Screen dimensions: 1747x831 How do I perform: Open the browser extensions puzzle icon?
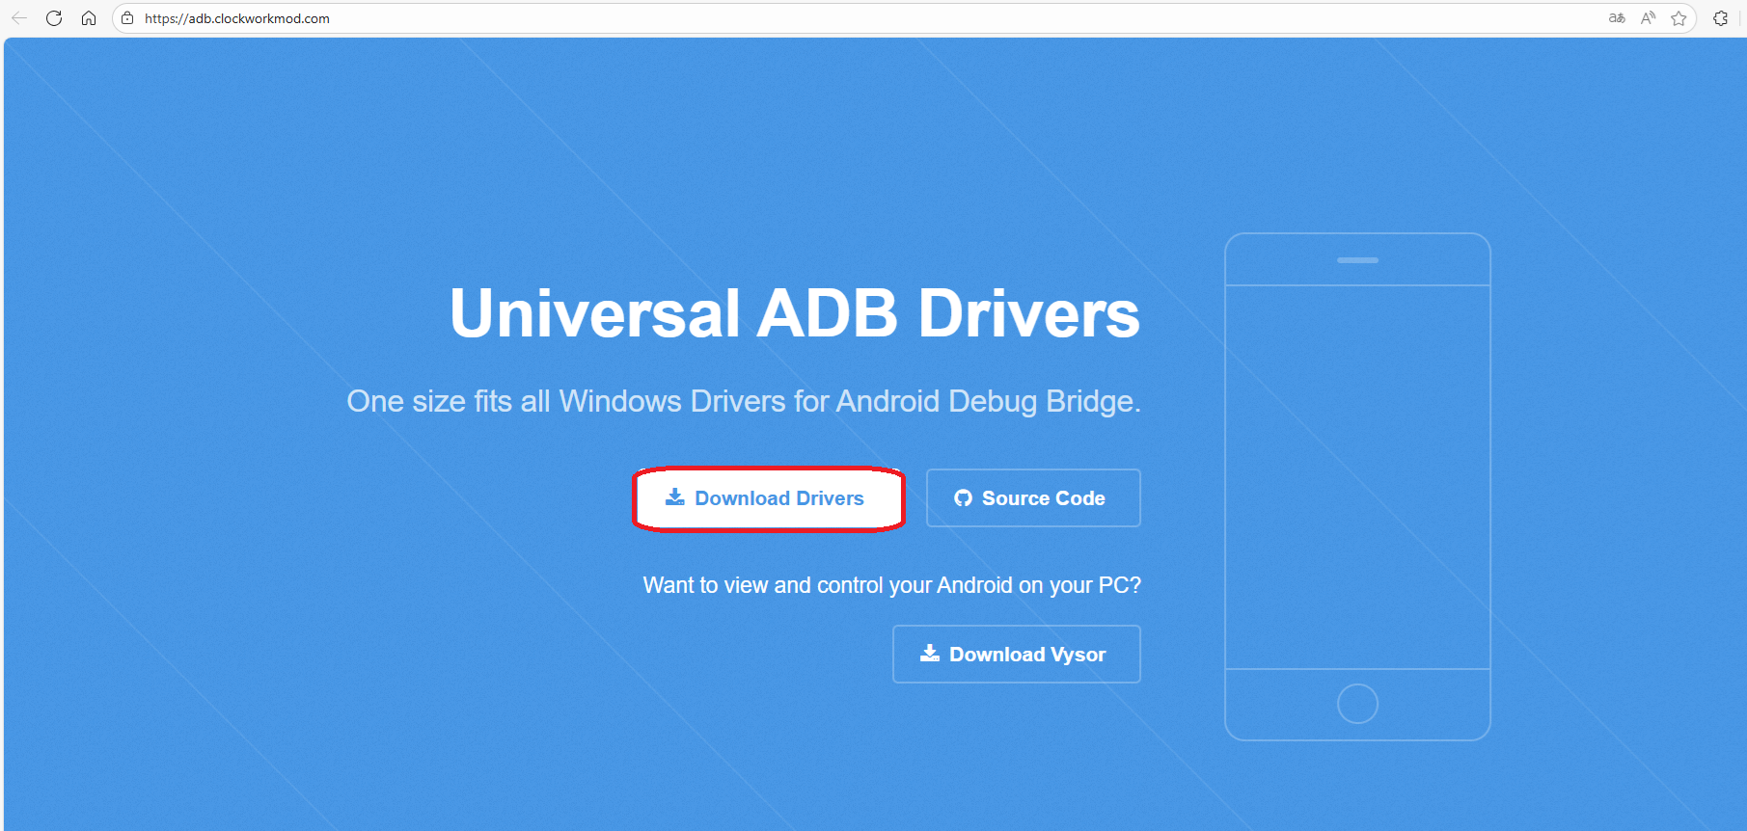click(x=1720, y=18)
